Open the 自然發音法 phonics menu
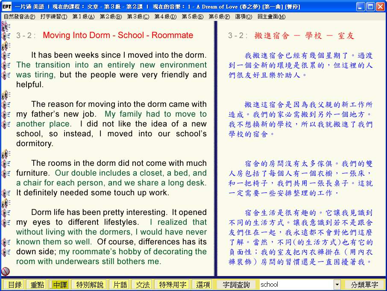The image size is (387, 291). (19, 17)
